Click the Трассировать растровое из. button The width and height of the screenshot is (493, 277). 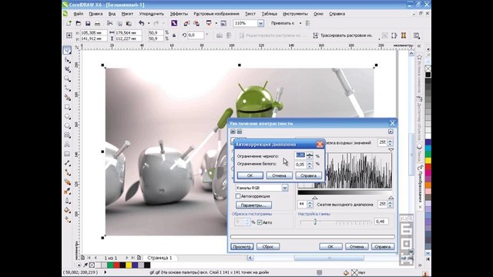click(x=343, y=35)
